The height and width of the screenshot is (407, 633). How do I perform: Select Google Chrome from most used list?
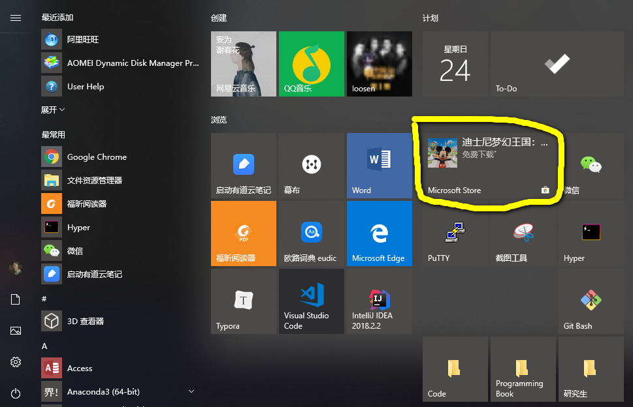[x=97, y=157]
